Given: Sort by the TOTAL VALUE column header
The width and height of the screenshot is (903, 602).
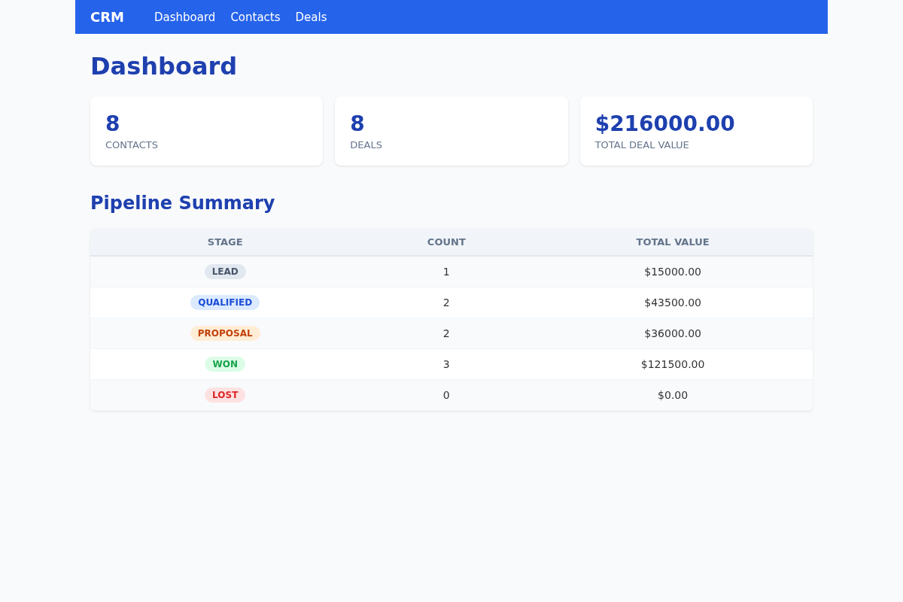Looking at the screenshot, I should [x=673, y=242].
